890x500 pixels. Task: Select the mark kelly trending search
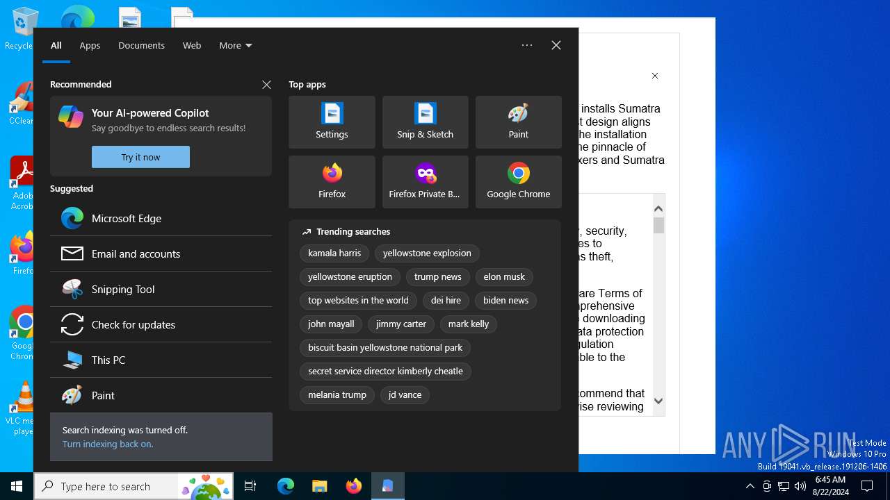coord(469,324)
